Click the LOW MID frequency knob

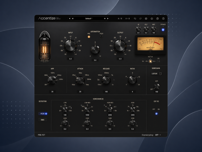(x=87, y=110)
